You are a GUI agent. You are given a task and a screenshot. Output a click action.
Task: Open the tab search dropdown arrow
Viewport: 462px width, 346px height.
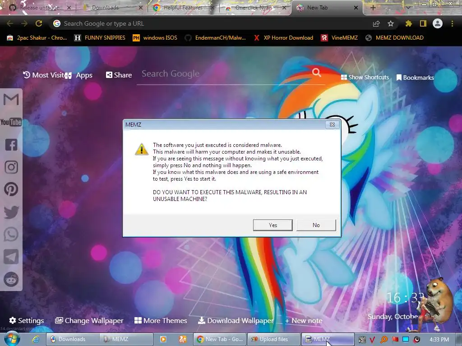[x=408, y=7]
